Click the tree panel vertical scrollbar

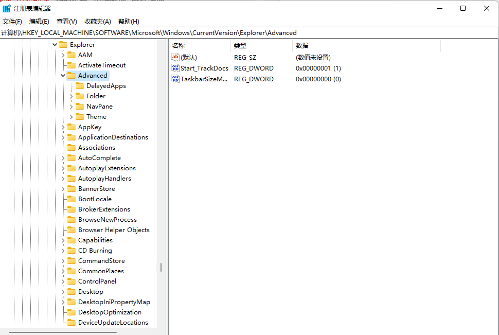pos(161,268)
